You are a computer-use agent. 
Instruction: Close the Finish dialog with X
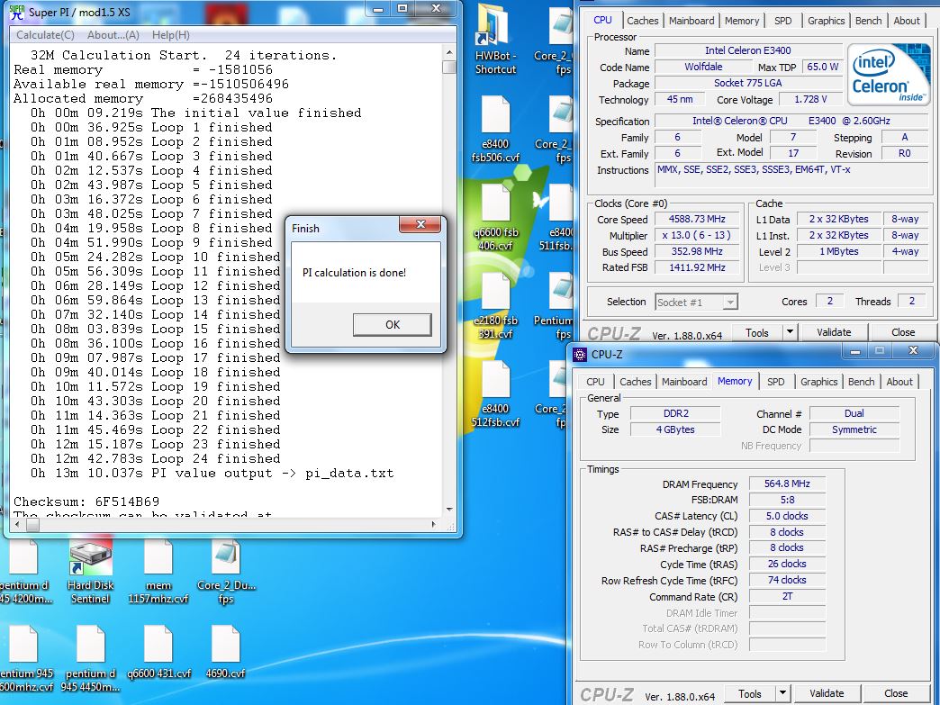pyautogui.click(x=420, y=224)
